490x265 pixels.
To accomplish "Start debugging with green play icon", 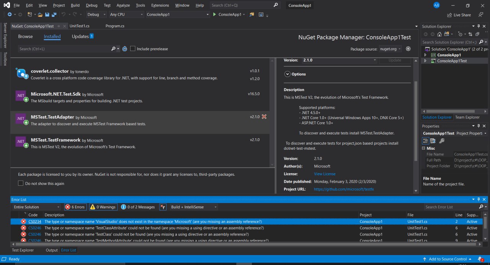I will tap(214, 14).
